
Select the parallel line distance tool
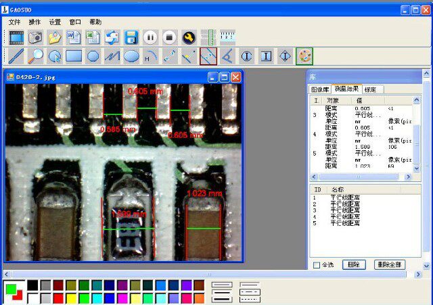208,56
